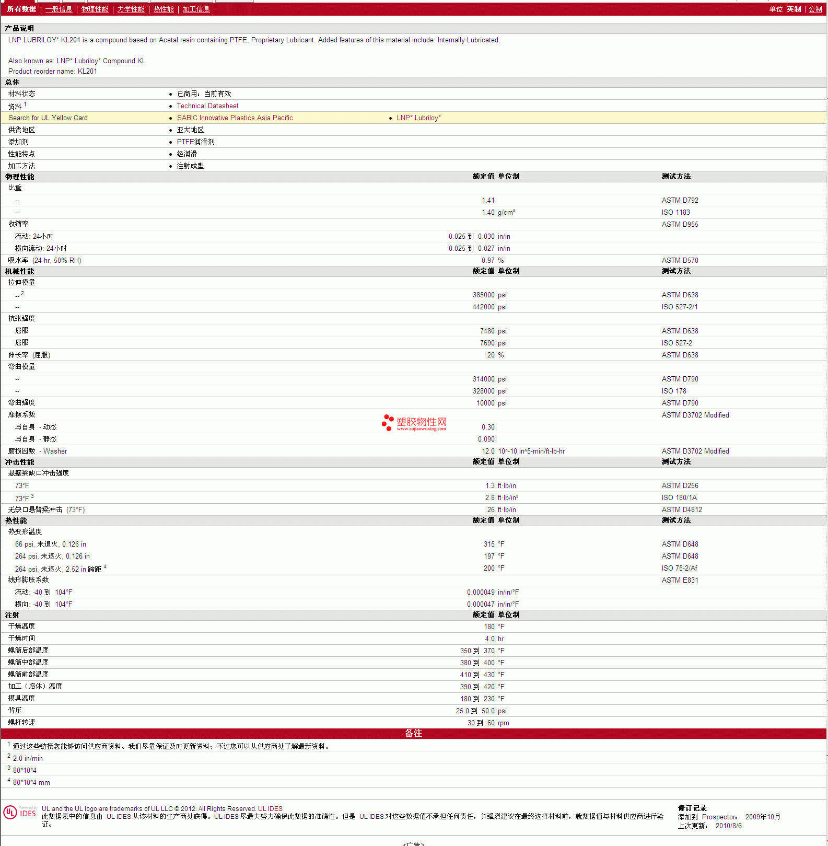Click the 注射成型 processing method entry
Image resolution: width=828 pixels, height=846 pixels.
(x=190, y=166)
